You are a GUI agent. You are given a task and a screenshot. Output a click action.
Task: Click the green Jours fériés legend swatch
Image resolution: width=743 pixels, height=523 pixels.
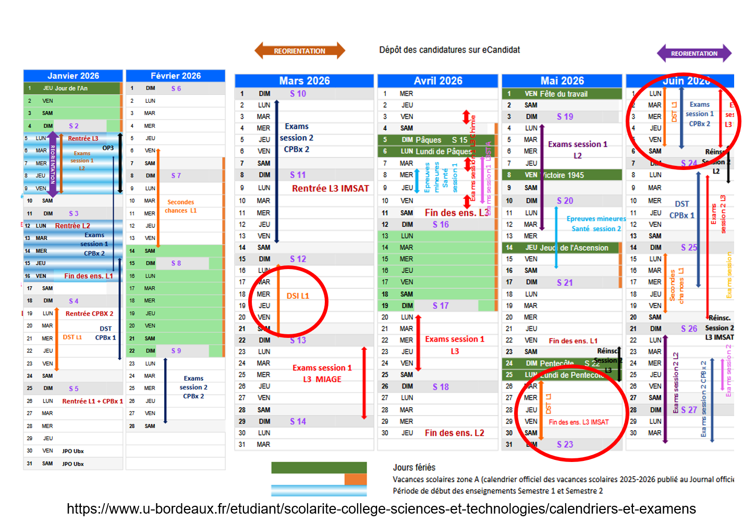[319, 468]
